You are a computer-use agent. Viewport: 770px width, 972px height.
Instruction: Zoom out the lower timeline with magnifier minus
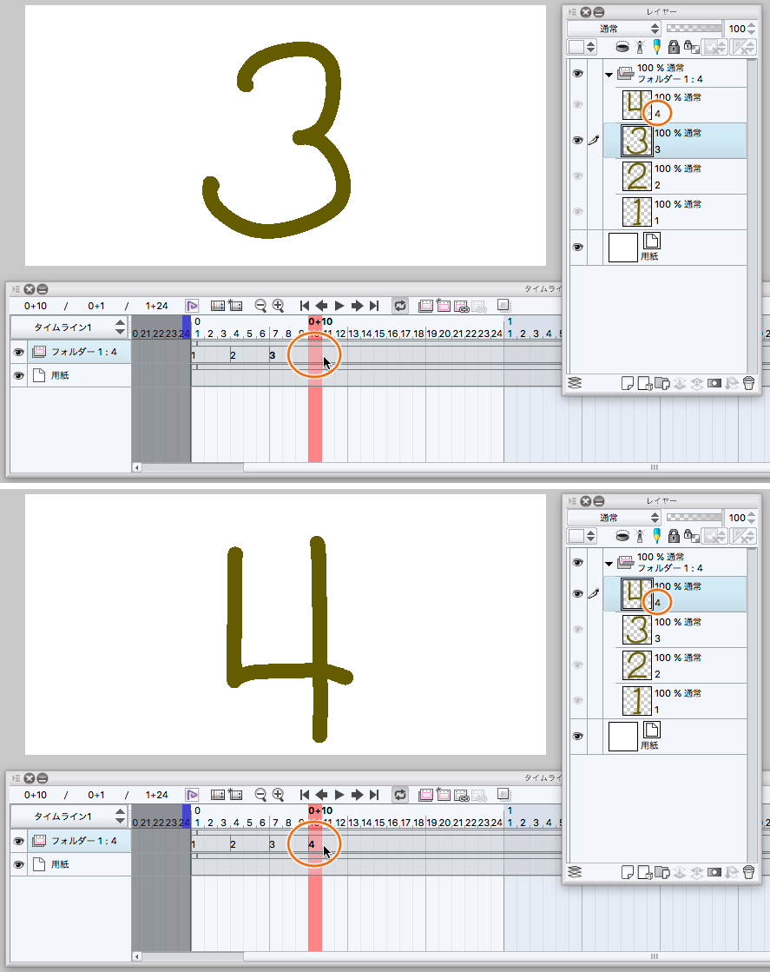coord(260,795)
